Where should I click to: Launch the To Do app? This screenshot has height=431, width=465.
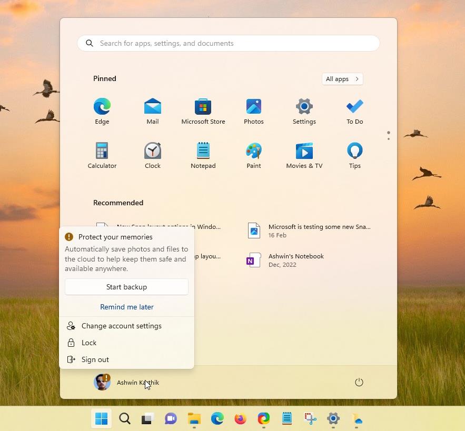(355, 111)
